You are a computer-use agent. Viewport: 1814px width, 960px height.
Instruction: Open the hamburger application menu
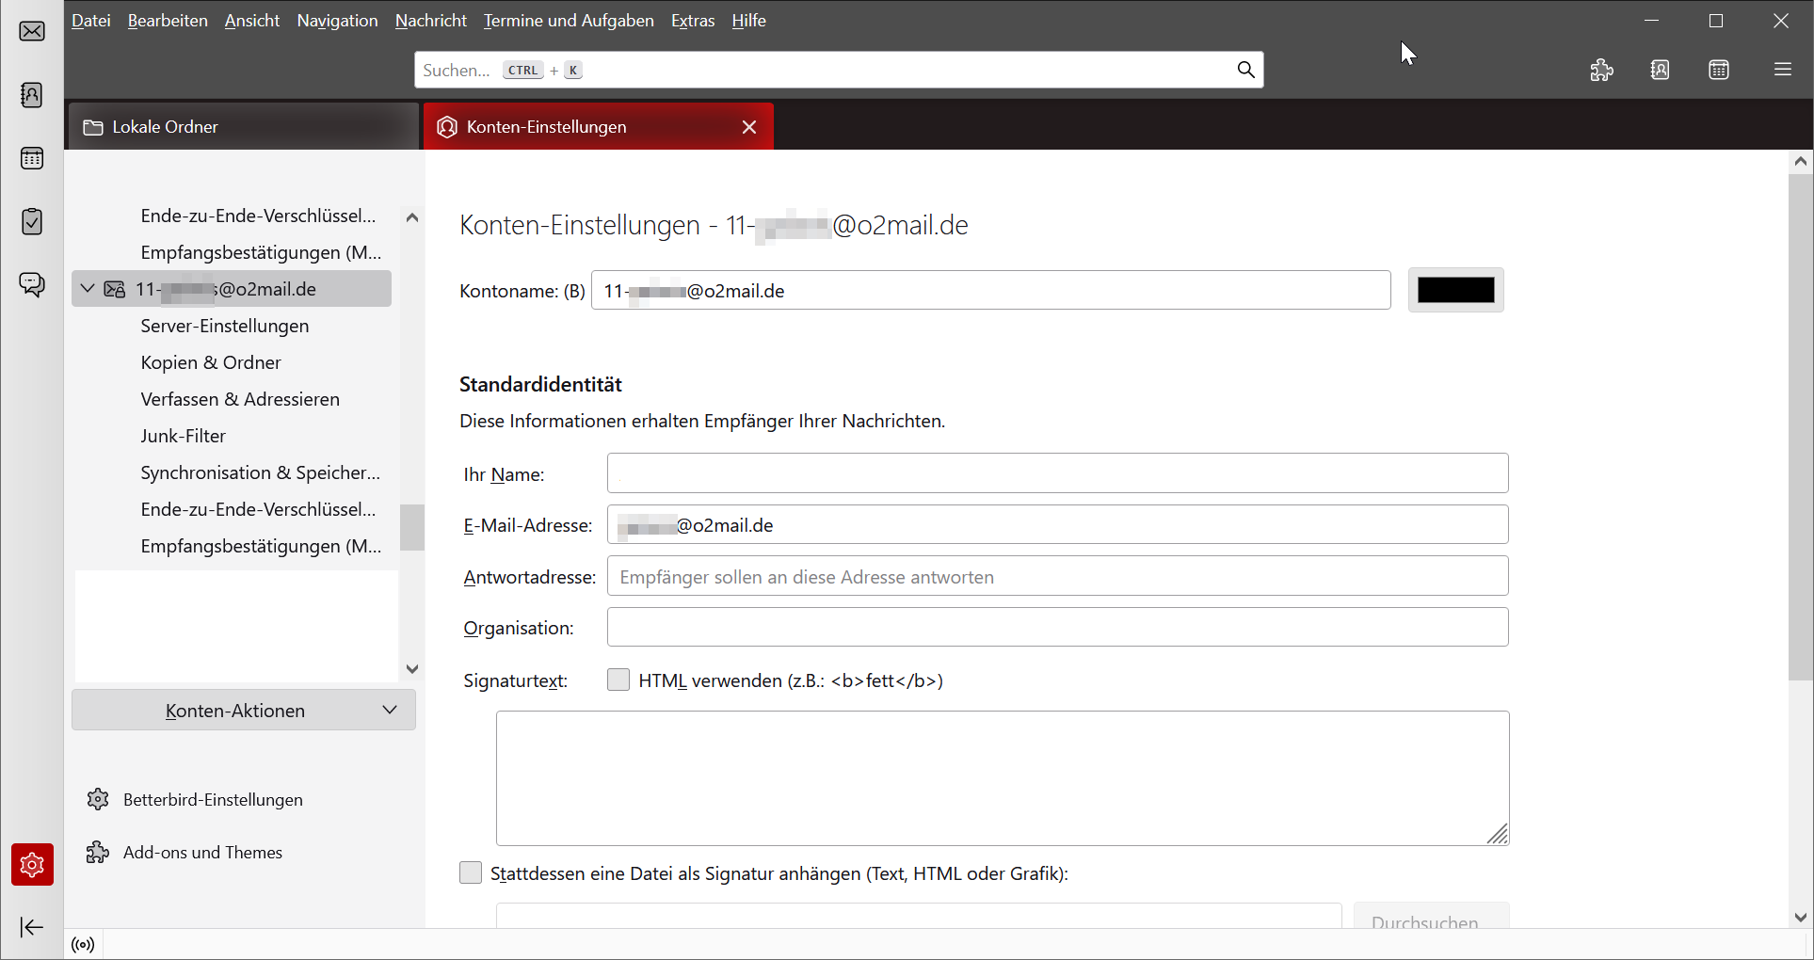[x=1782, y=70]
